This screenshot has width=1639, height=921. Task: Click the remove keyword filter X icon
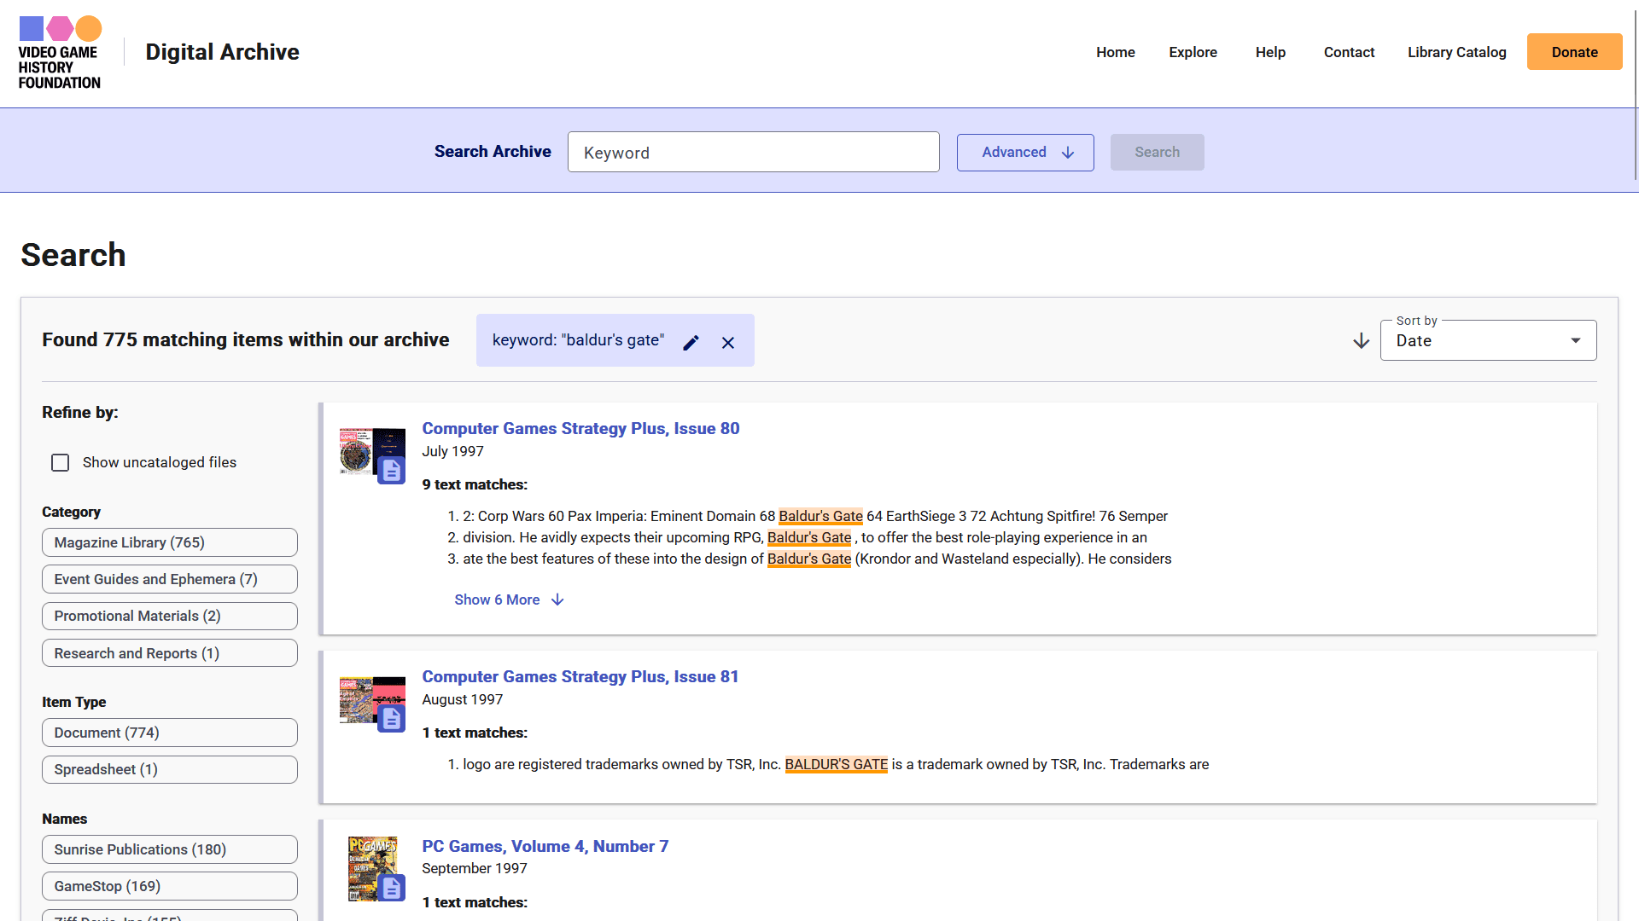[728, 341]
